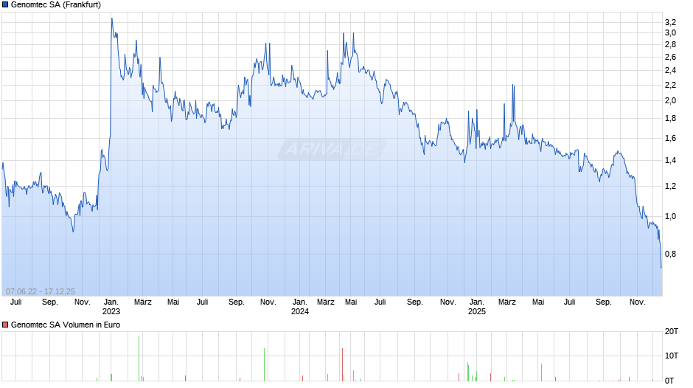Click the '2,0' price axis label

coord(670,100)
